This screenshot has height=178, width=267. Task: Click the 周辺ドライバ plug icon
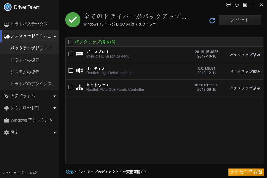pyautogui.click(x=7, y=96)
